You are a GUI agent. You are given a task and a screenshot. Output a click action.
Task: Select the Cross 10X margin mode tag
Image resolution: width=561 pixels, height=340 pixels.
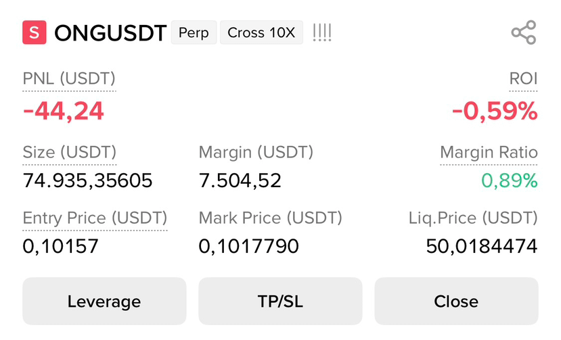[261, 32]
